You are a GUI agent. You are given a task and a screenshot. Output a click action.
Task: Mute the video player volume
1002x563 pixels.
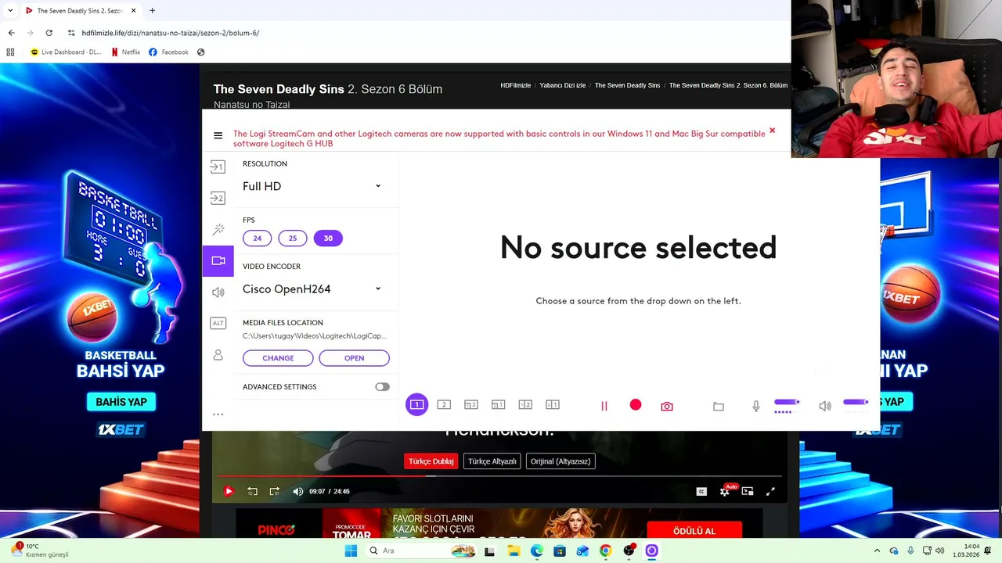pos(297,491)
